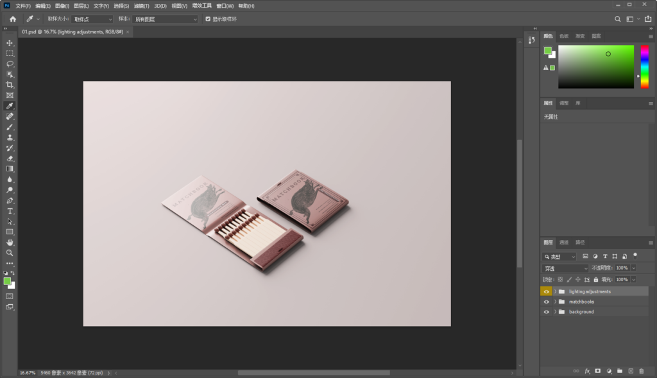Click the share icon at top right
This screenshot has height=378, width=657.
648,19
